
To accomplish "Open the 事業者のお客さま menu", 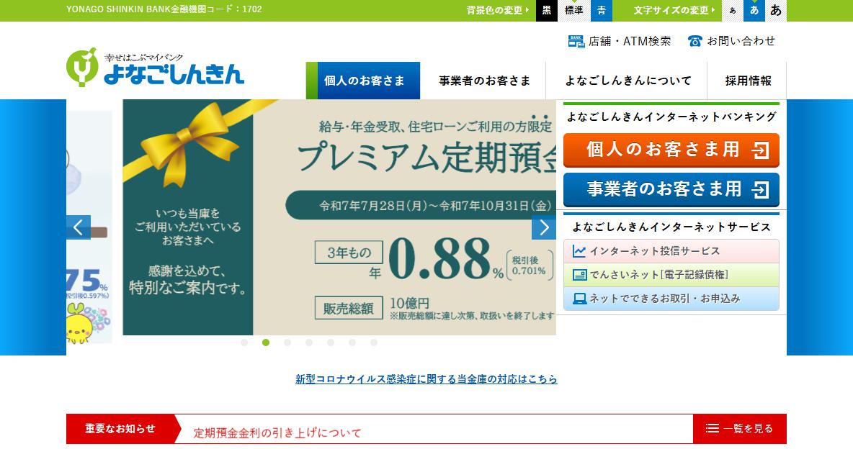I will pyautogui.click(x=483, y=81).
